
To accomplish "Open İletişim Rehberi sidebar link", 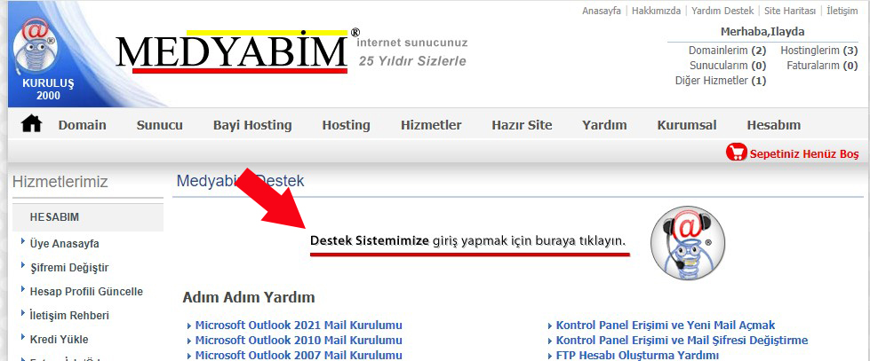I will pyautogui.click(x=69, y=316).
